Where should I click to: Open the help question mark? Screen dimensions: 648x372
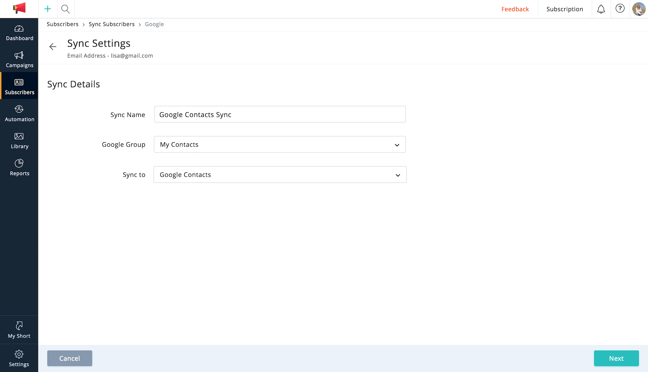click(620, 9)
